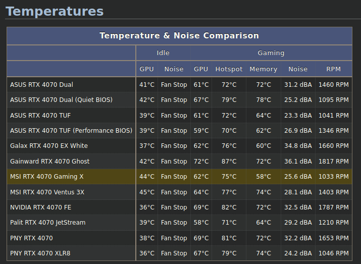Click the 1210 RPM value

click(x=333, y=223)
